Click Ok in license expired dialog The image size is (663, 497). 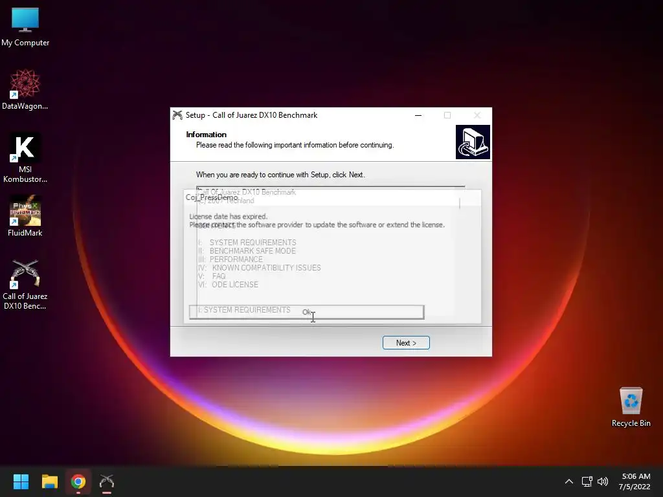(x=306, y=313)
